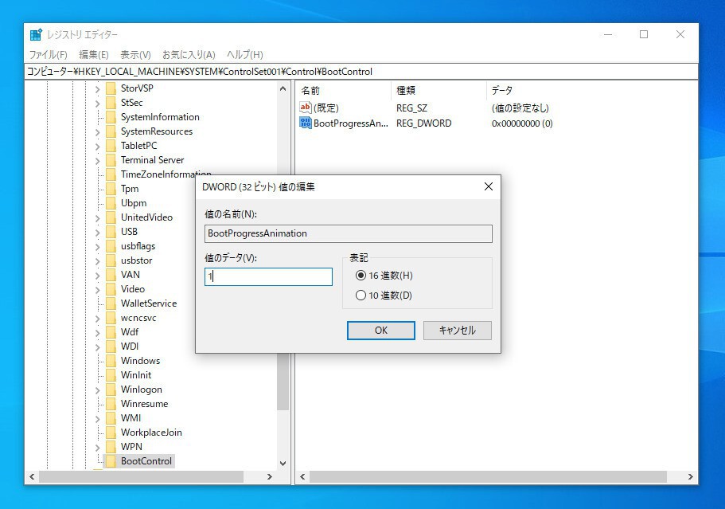Select the Winresume tree item
The image size is (725, 509).
point(144,404)
